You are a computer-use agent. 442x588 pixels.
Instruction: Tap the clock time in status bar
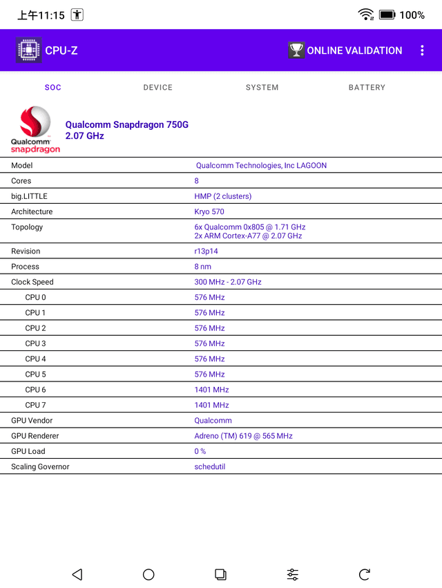click(41, 15)
